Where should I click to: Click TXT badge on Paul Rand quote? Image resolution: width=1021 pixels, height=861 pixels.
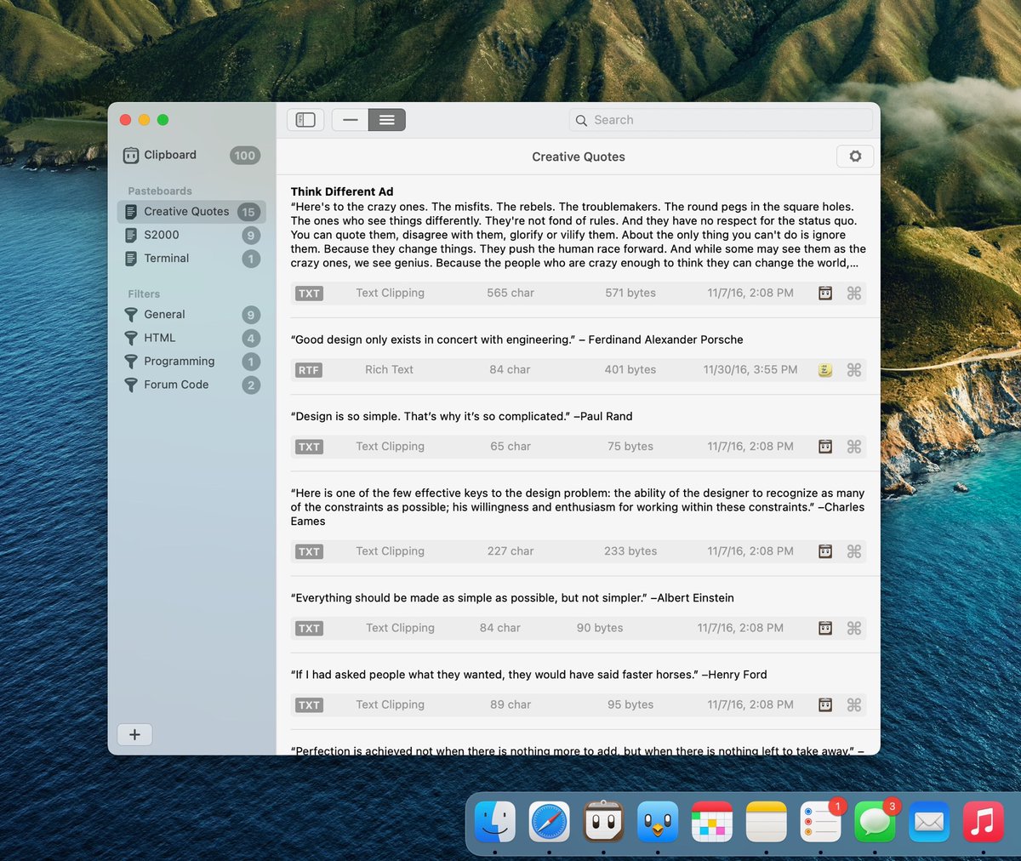coord(309,447)
